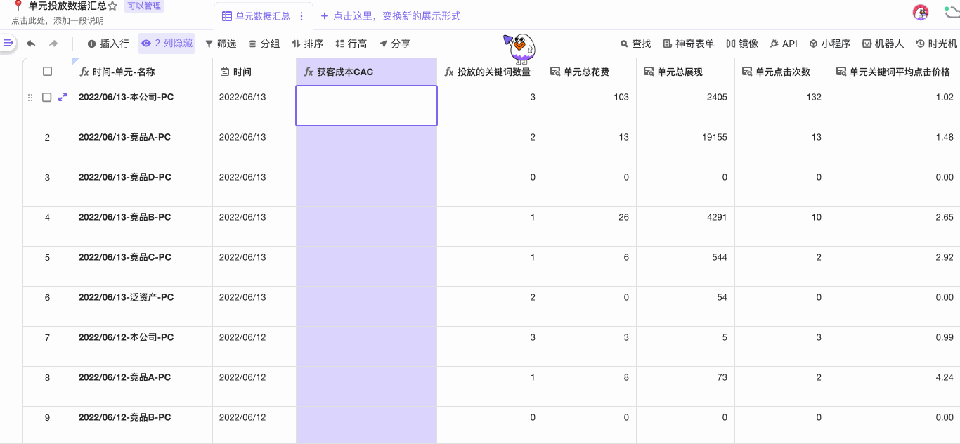
Task: Tick the checkbox for row one
Action: 47,98
